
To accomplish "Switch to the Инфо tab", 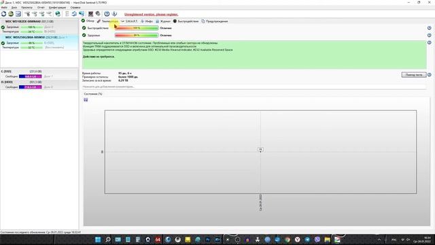I will pyautogui.click(x=147, y=21).
